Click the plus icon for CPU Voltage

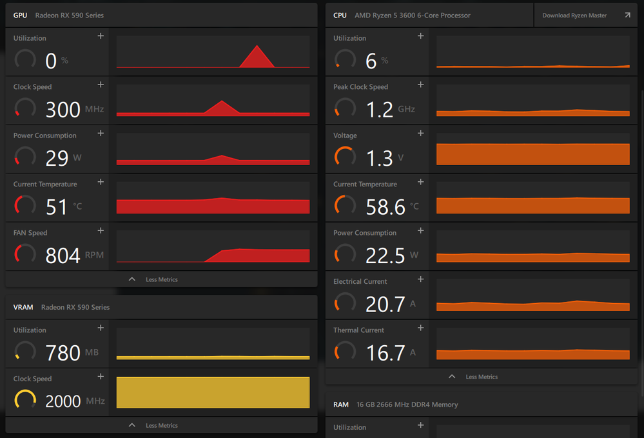[x=420, y=133]
